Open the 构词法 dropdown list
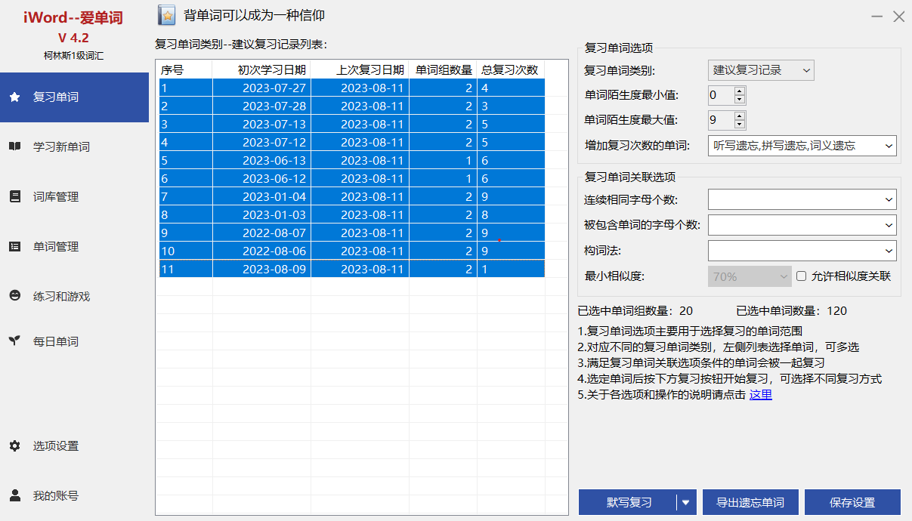 click(888, 251)
